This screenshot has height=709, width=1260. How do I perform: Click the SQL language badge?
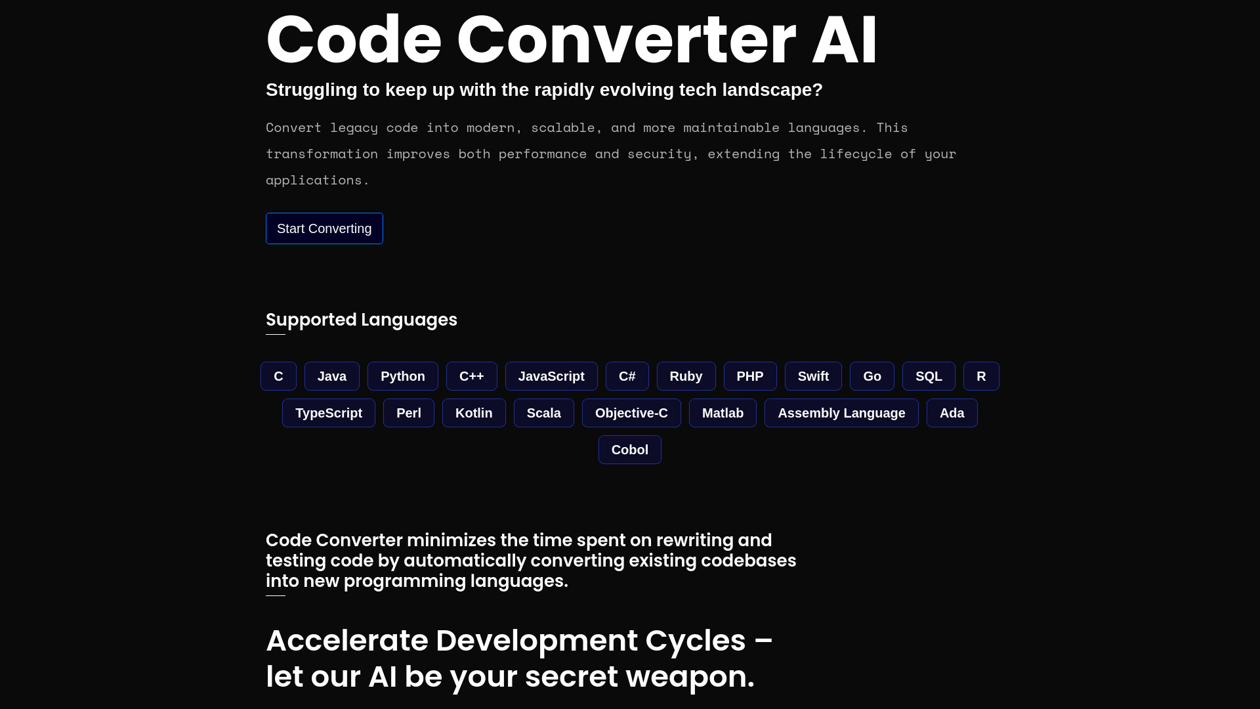coord(929,376)
